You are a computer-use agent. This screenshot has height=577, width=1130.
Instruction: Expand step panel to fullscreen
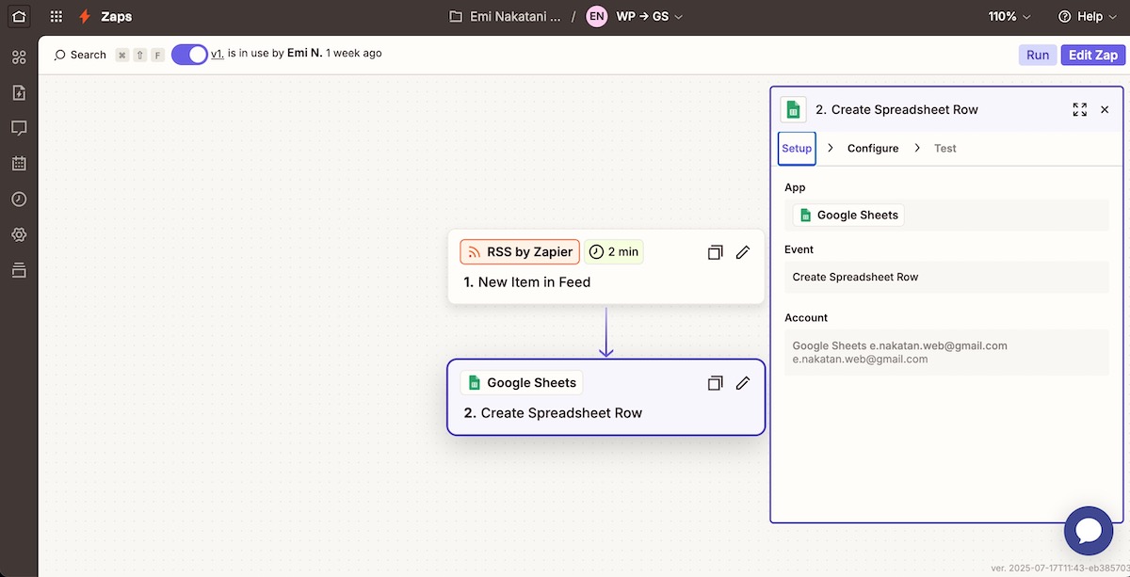(x=1079, y=110)
